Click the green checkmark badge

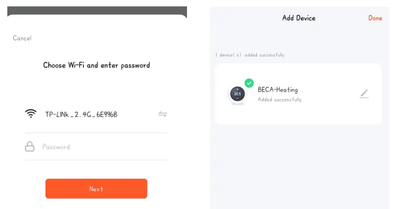click(x=249, y=83)
